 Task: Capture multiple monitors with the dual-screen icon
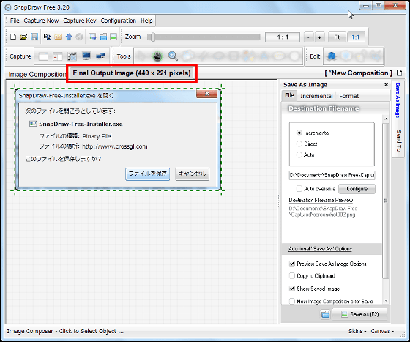coord(100,56)
